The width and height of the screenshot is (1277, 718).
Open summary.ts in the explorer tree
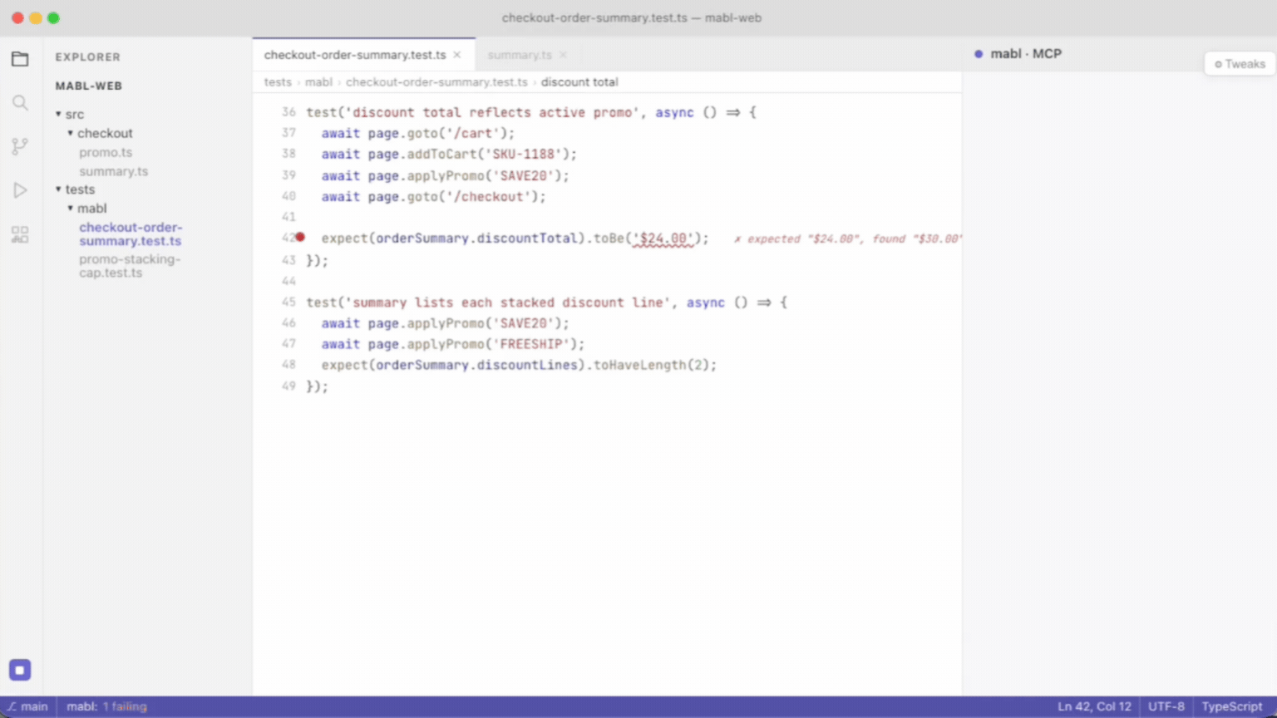click(x=113, y=171)
